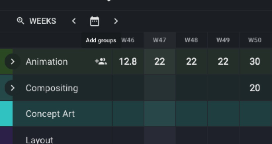Go to previous period with left arrow
Viewport: 272px width, 144px height.
[x=74, y=21]
